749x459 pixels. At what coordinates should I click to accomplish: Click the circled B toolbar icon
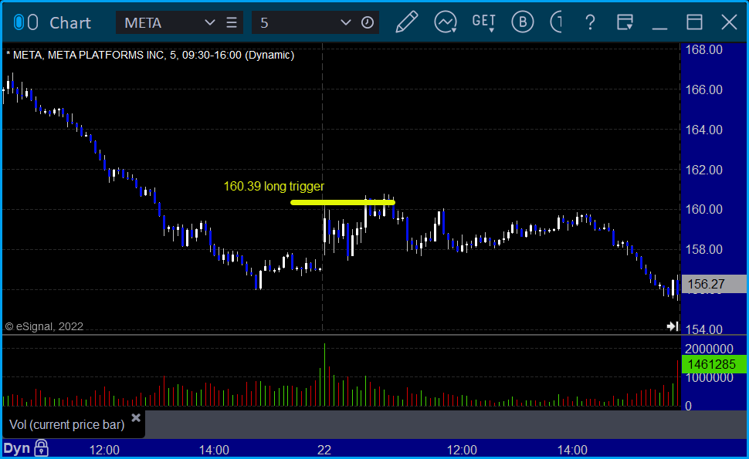[523, 22]
